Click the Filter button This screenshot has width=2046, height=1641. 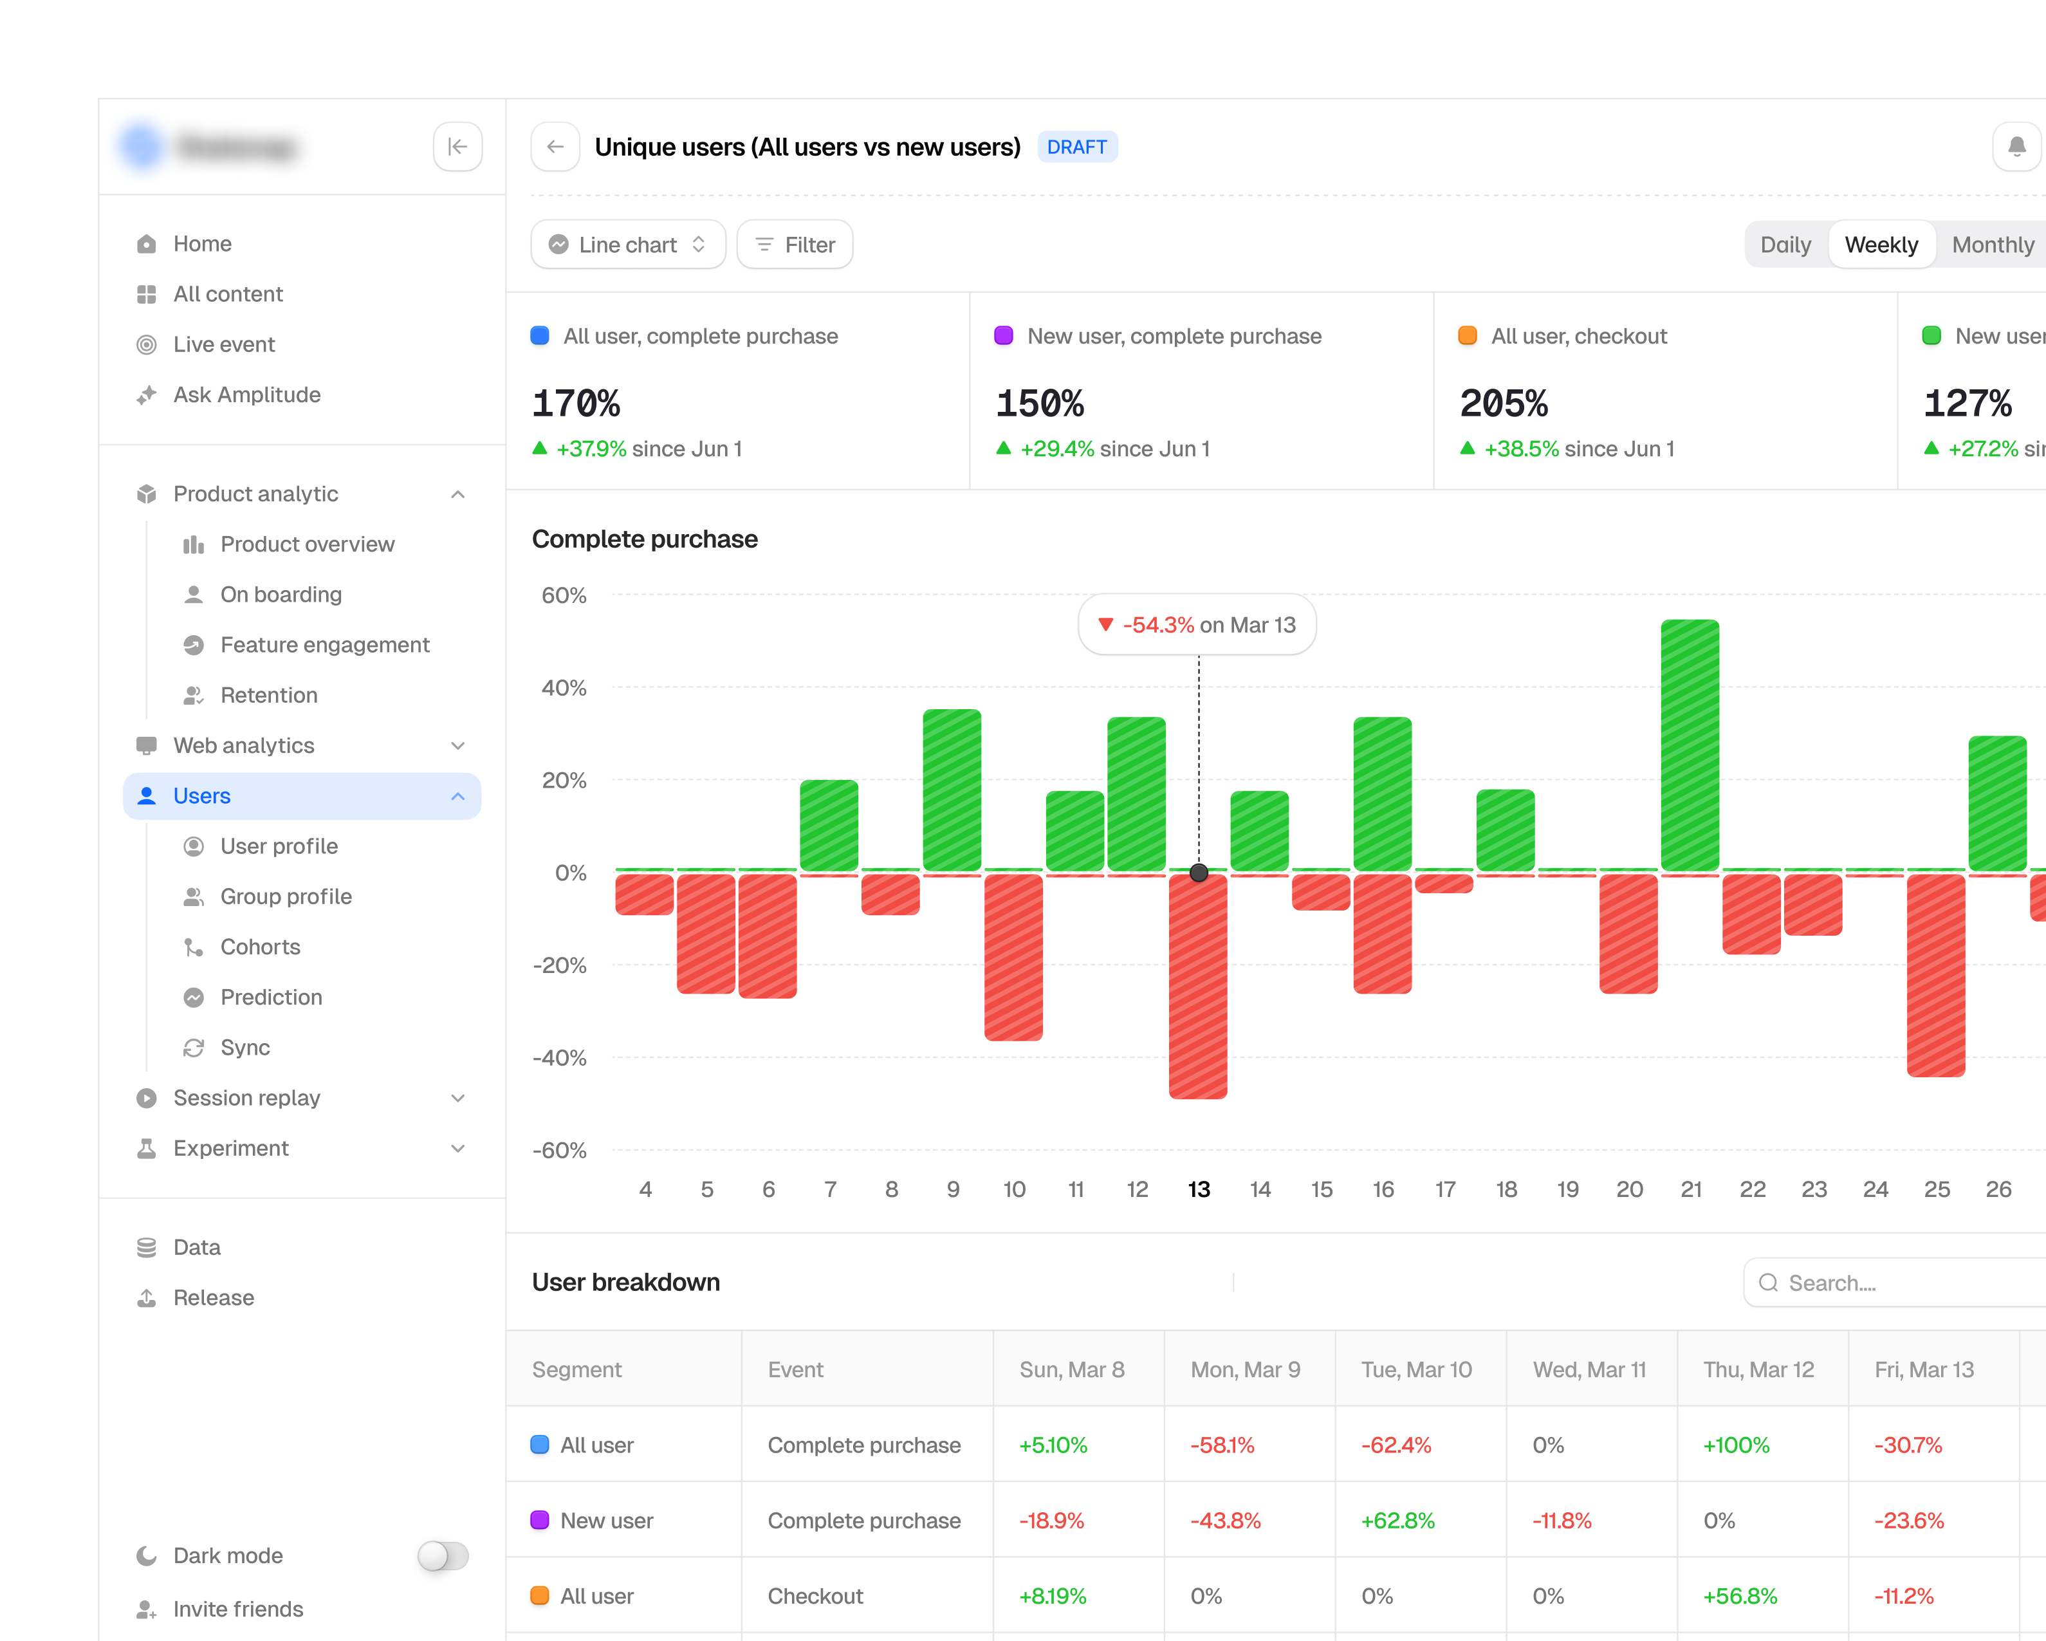point(795,245)
